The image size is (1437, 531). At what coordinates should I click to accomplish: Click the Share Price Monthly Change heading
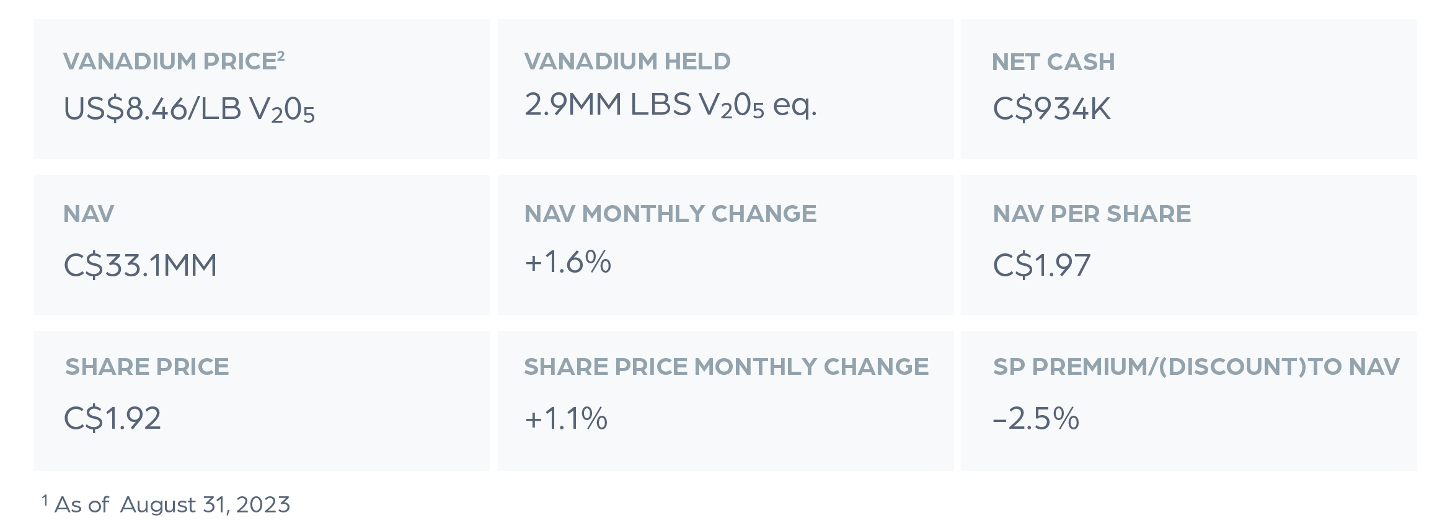tap(727, 367)
